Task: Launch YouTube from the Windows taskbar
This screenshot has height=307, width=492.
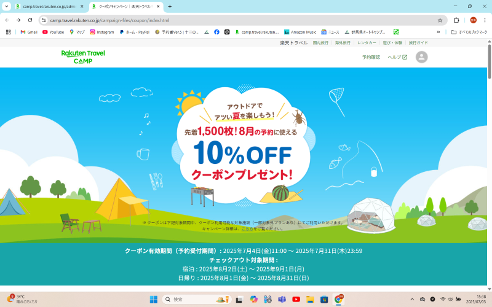Action: 296,300
